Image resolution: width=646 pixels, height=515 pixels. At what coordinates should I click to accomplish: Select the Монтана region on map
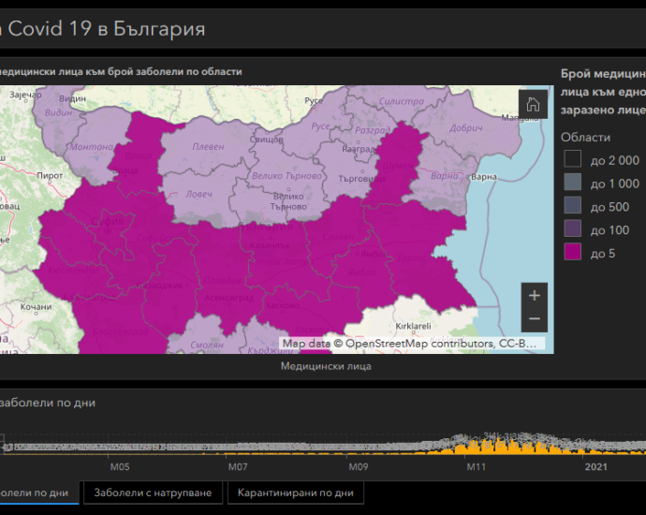pyautogui.click(x=91, y=147)
